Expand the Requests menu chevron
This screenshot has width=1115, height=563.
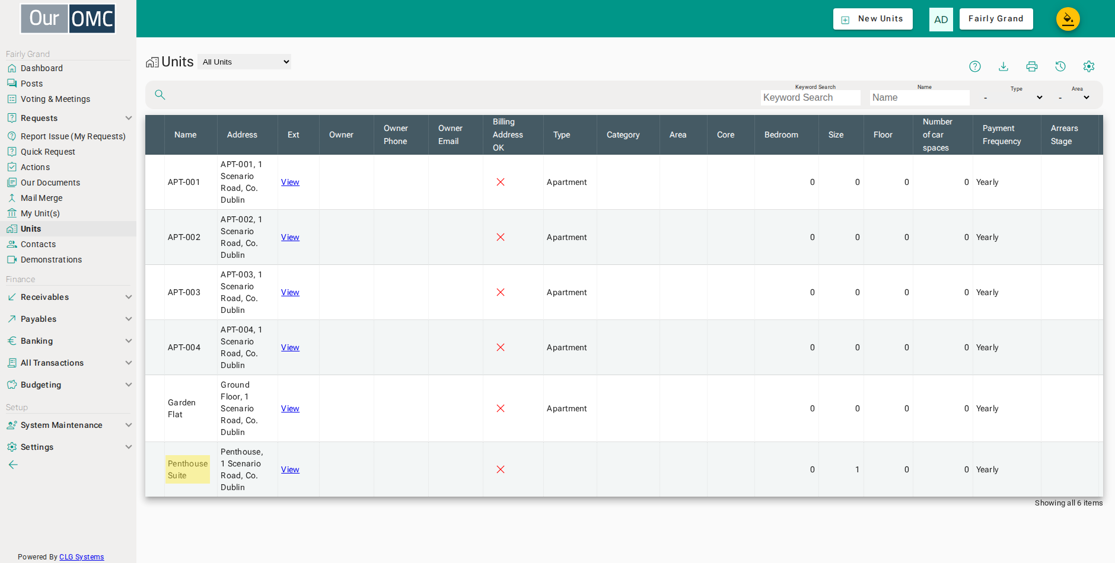click(x=129, y=118)
